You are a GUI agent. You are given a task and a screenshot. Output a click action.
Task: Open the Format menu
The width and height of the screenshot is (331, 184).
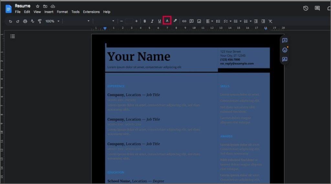coord(62,12)
